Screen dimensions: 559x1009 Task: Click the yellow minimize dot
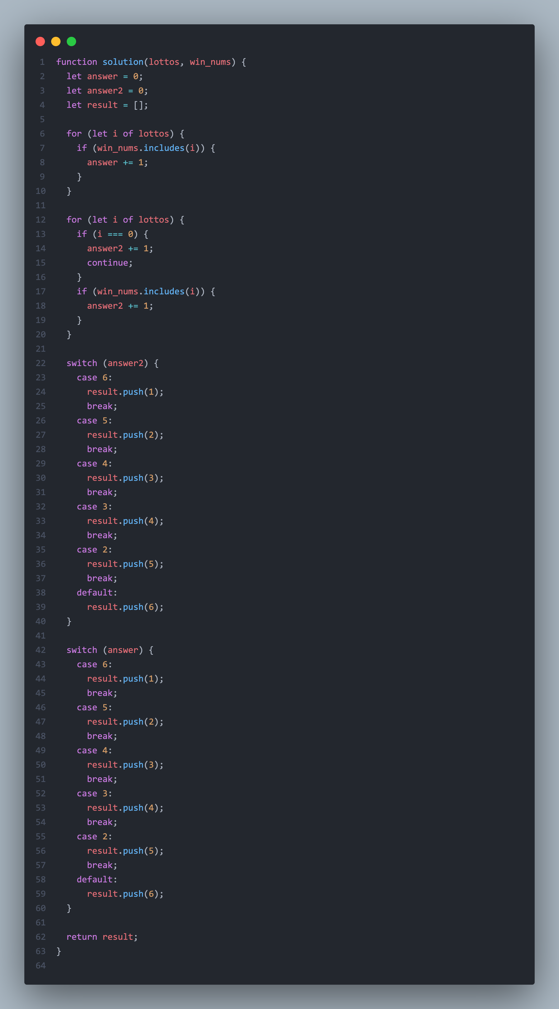pyautogui.click(x=56, y=41)
